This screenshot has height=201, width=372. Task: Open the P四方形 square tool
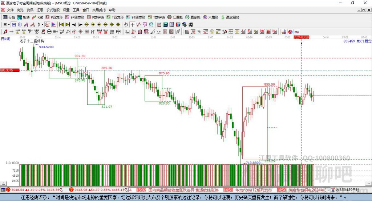point(54,17)
